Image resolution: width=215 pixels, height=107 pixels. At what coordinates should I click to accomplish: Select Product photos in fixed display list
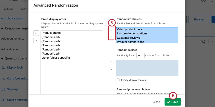[x=51, y=33]
